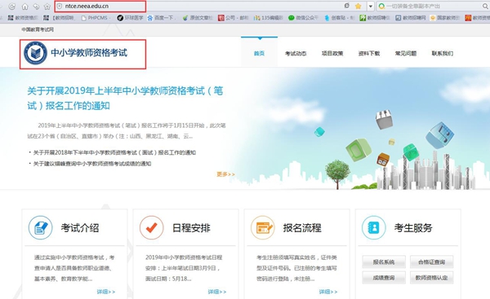The image size is (490, 299).
Task: Click the 合格证查询 button
Action: [x=431, y=262]
